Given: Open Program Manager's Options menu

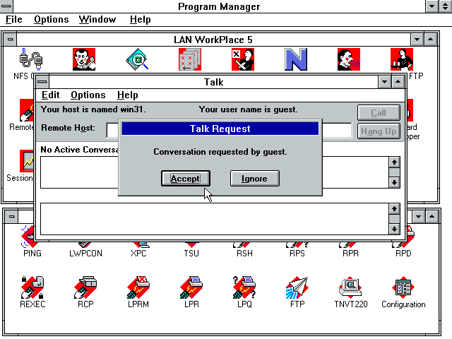Looking at the screenshot, I should (x=52, y=20).
